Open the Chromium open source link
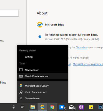Screen dimensions: 103x111 pos(81,47)
